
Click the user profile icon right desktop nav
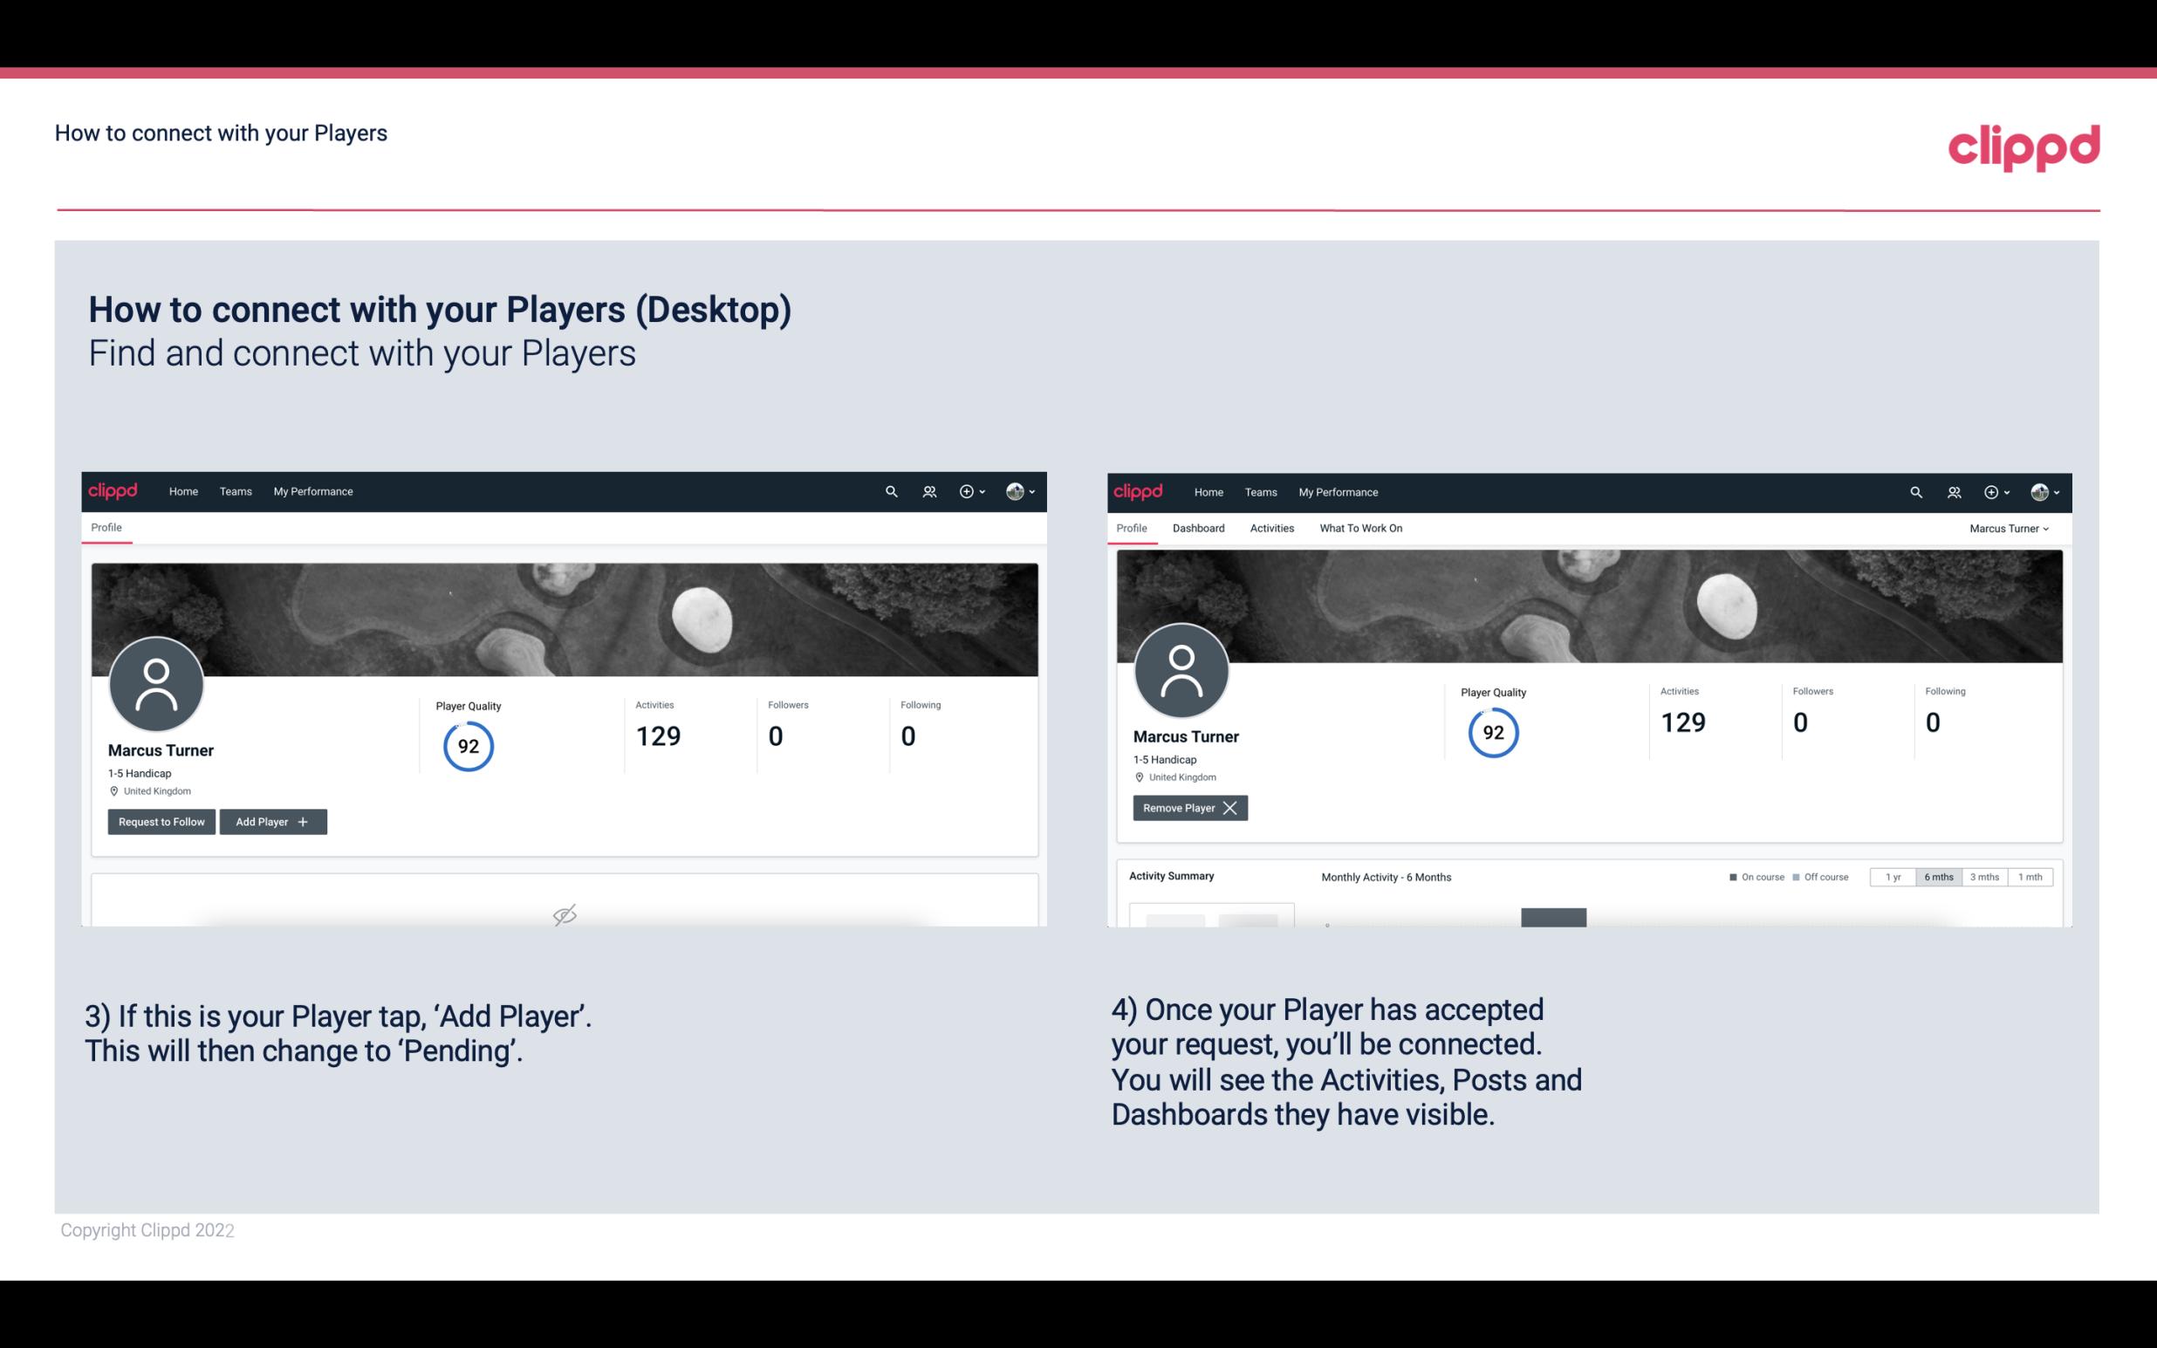[2041, 492]
